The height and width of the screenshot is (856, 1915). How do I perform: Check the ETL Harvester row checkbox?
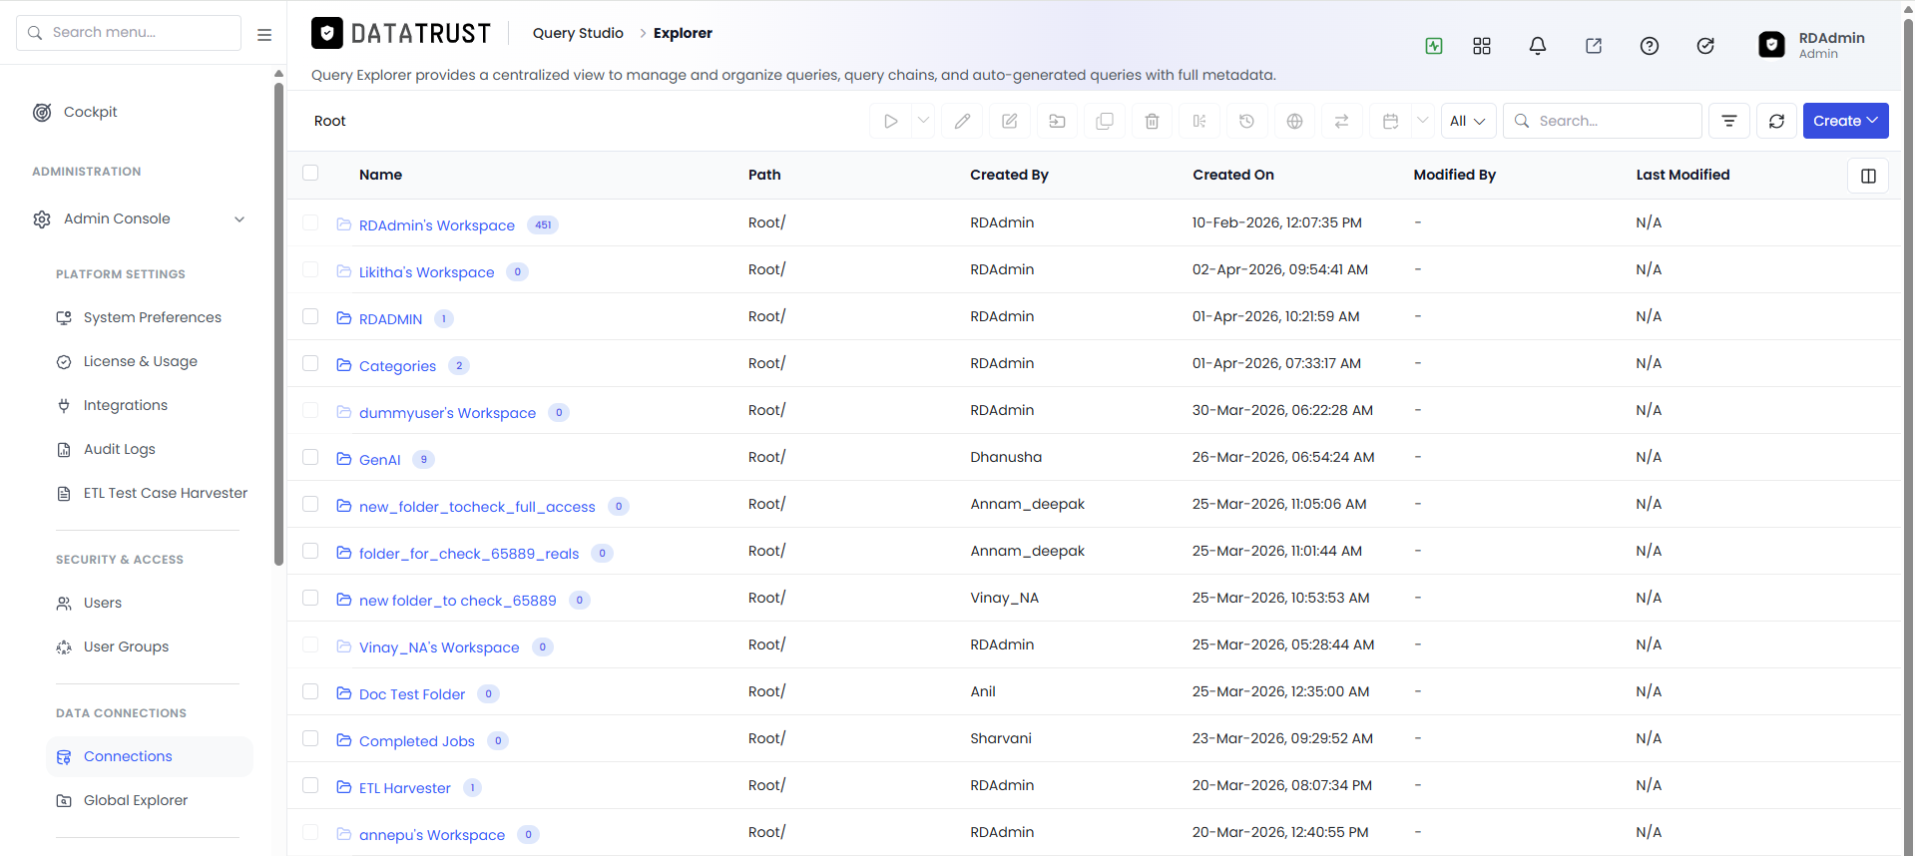(310, 785)
